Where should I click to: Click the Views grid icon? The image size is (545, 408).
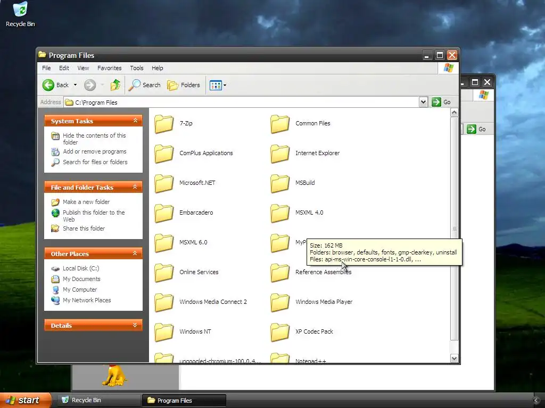pyautogui.click(x=216, y=85)
